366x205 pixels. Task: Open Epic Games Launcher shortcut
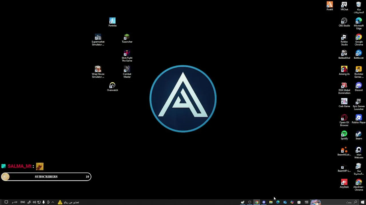pyautogui.click(x=359, y=104)
